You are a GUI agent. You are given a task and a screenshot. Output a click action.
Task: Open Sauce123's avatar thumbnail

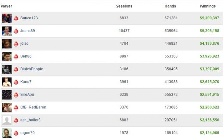pos(7,18)
